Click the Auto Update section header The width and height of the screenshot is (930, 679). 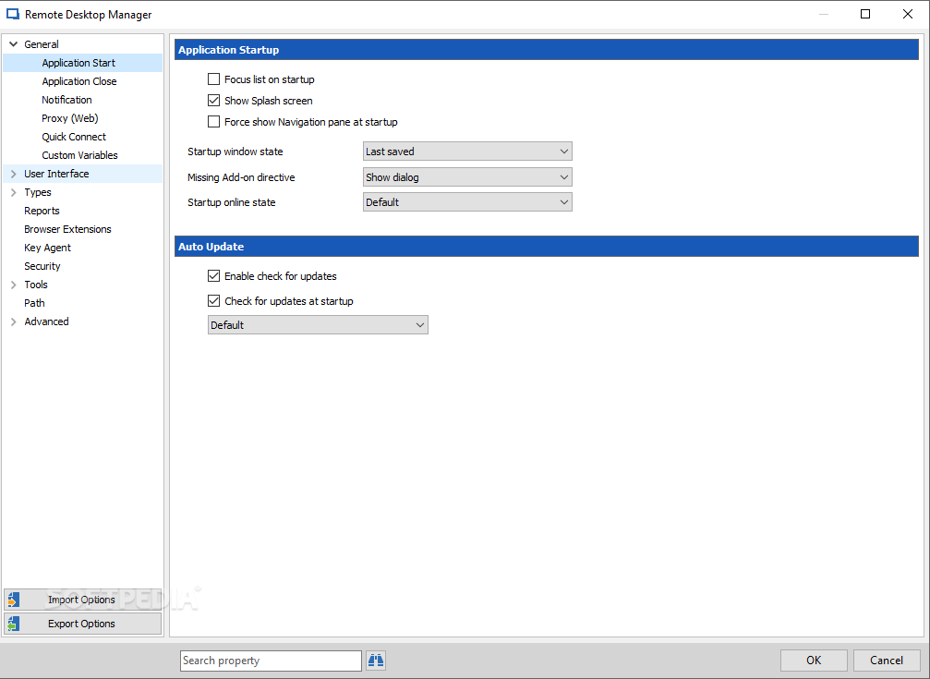click(x=546, y=247)
